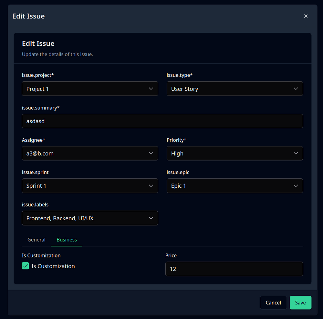The width and height of the screenshot is (323, 319).
Task: Click chevron on issue.project dropdown
Action: coord(151,89)
